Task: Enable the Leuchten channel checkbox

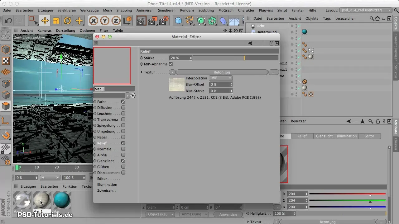Action: (123, 114)
